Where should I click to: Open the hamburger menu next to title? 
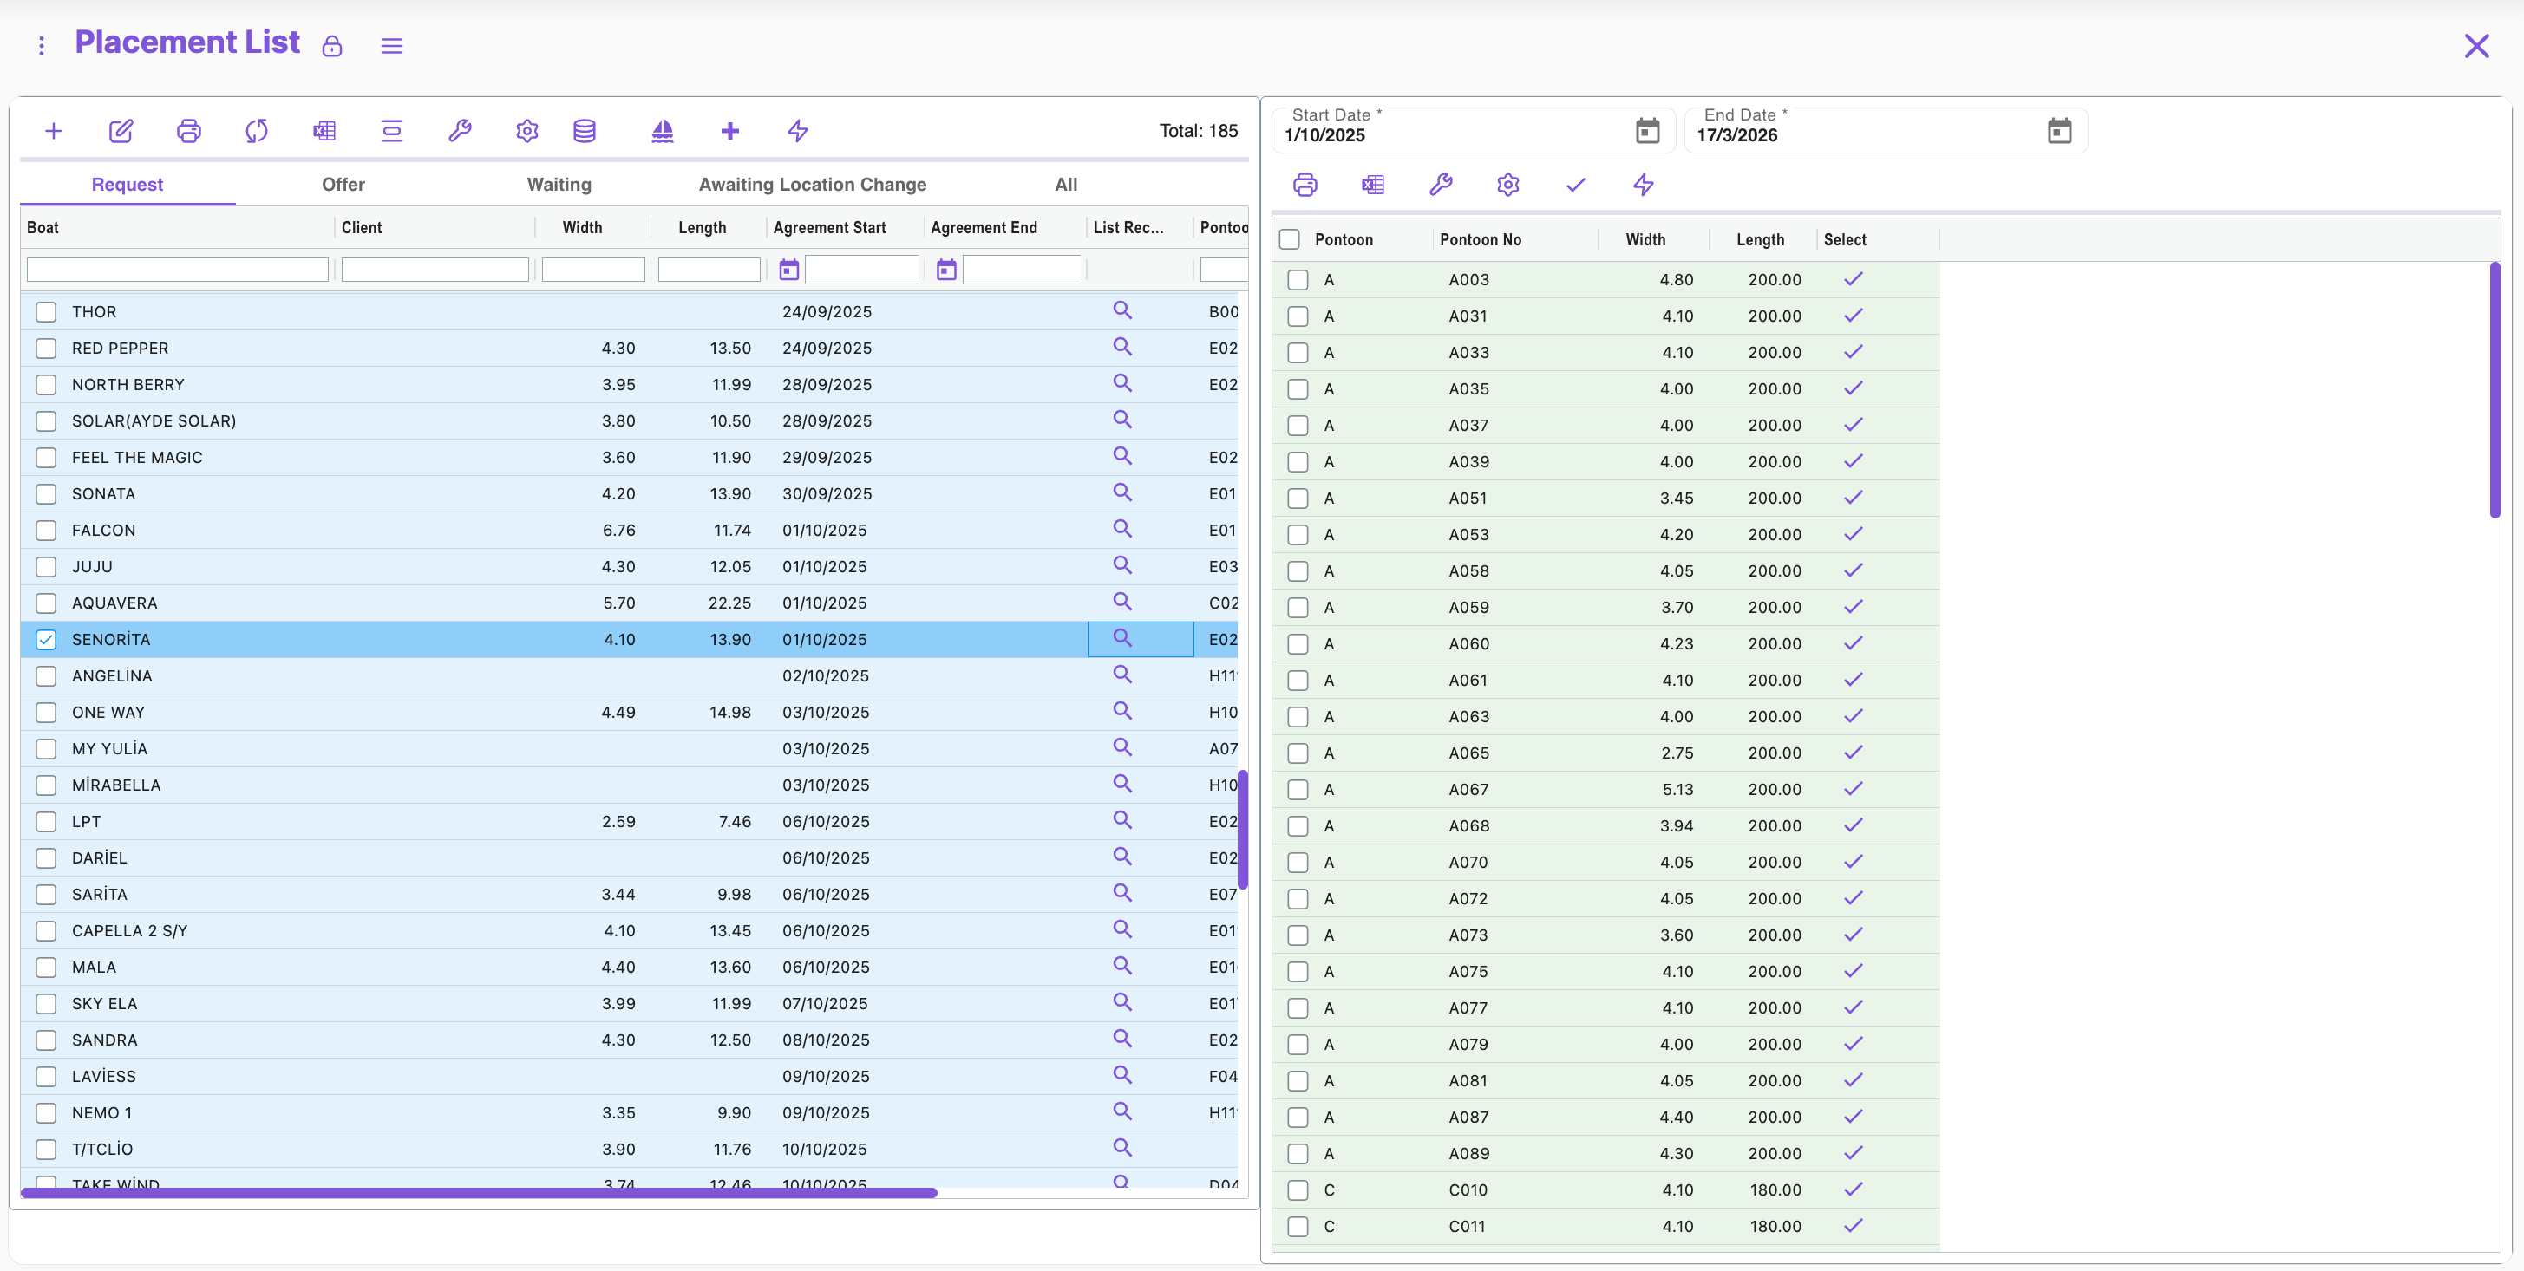(x=392, y=46)
